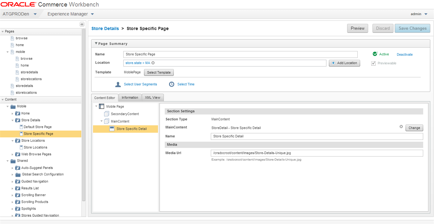Click the Mobile folder icon under Content
Image resolution: width=434 pixels, height=224 pixels.
[x=13, y=106]
